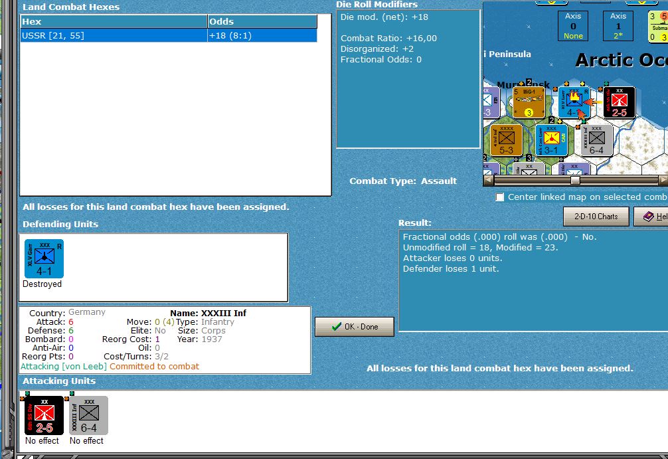Viewport: 668px width, 459px height.
Task: Open the 2-D-10 Charts
Action: 596,217
